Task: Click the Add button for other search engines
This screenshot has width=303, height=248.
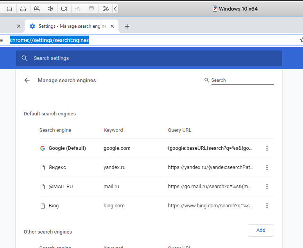Action: (261, 230)
